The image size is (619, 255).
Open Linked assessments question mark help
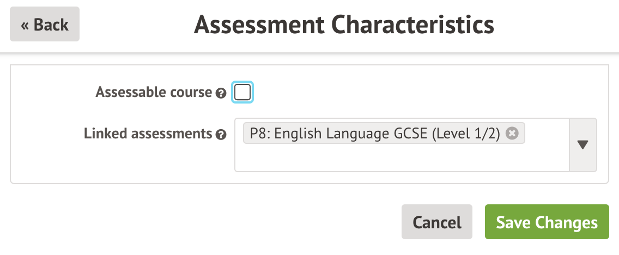[221, 135]
